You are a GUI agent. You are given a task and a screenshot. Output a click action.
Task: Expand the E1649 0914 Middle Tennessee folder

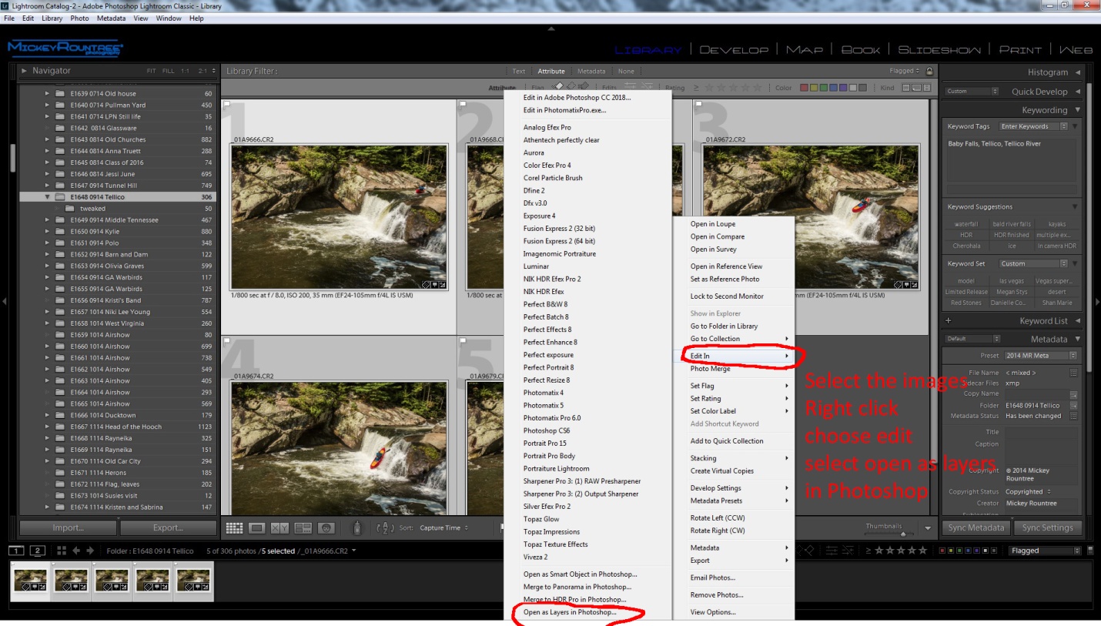coord(47,220)
